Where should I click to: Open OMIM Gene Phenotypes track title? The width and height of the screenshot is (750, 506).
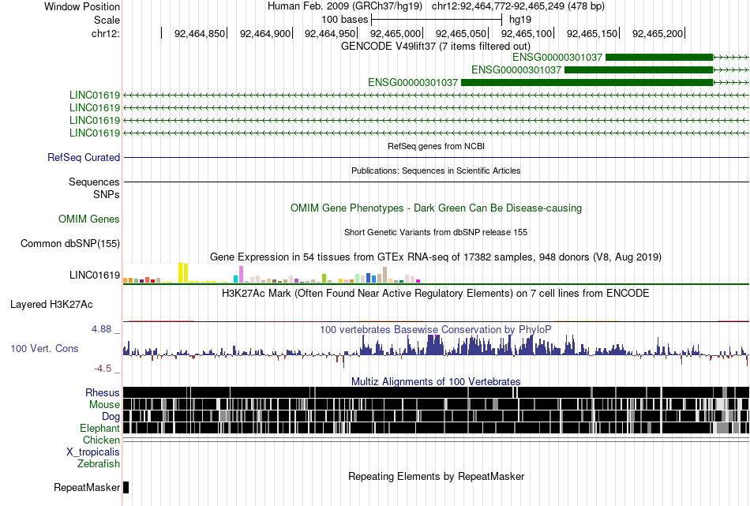(x=436, y=208)
